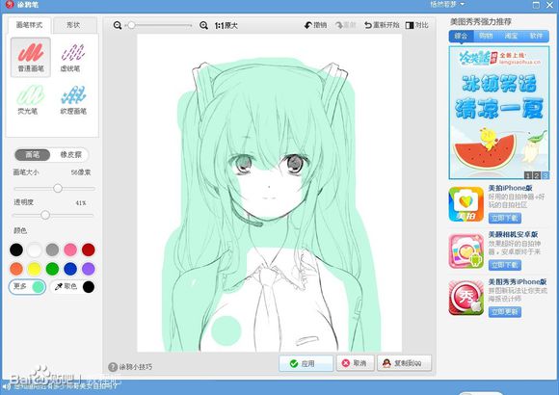
Task: Click 立即更新 for 美图秀秀iPhone版
Action: point(504,312)
